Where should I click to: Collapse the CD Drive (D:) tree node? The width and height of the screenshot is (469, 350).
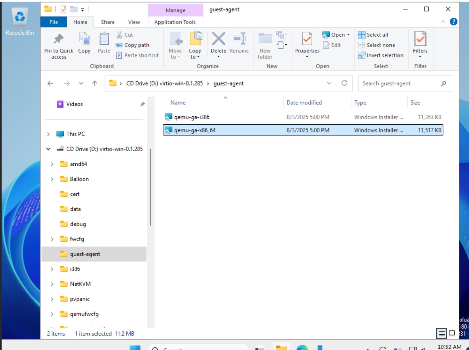[48, 149]
